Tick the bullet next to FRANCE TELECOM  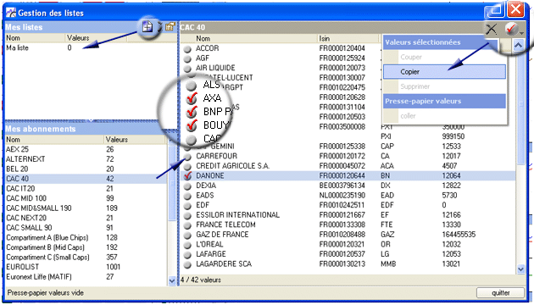187,225
